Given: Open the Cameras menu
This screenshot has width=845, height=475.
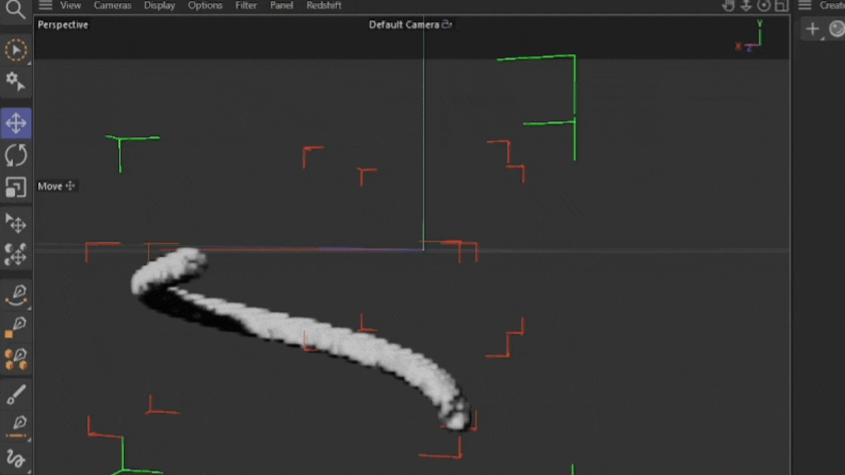Looking at the screenshot, I should 113,5.
